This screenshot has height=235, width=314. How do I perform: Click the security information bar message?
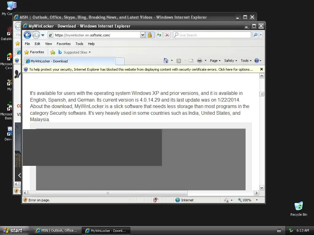141,69
